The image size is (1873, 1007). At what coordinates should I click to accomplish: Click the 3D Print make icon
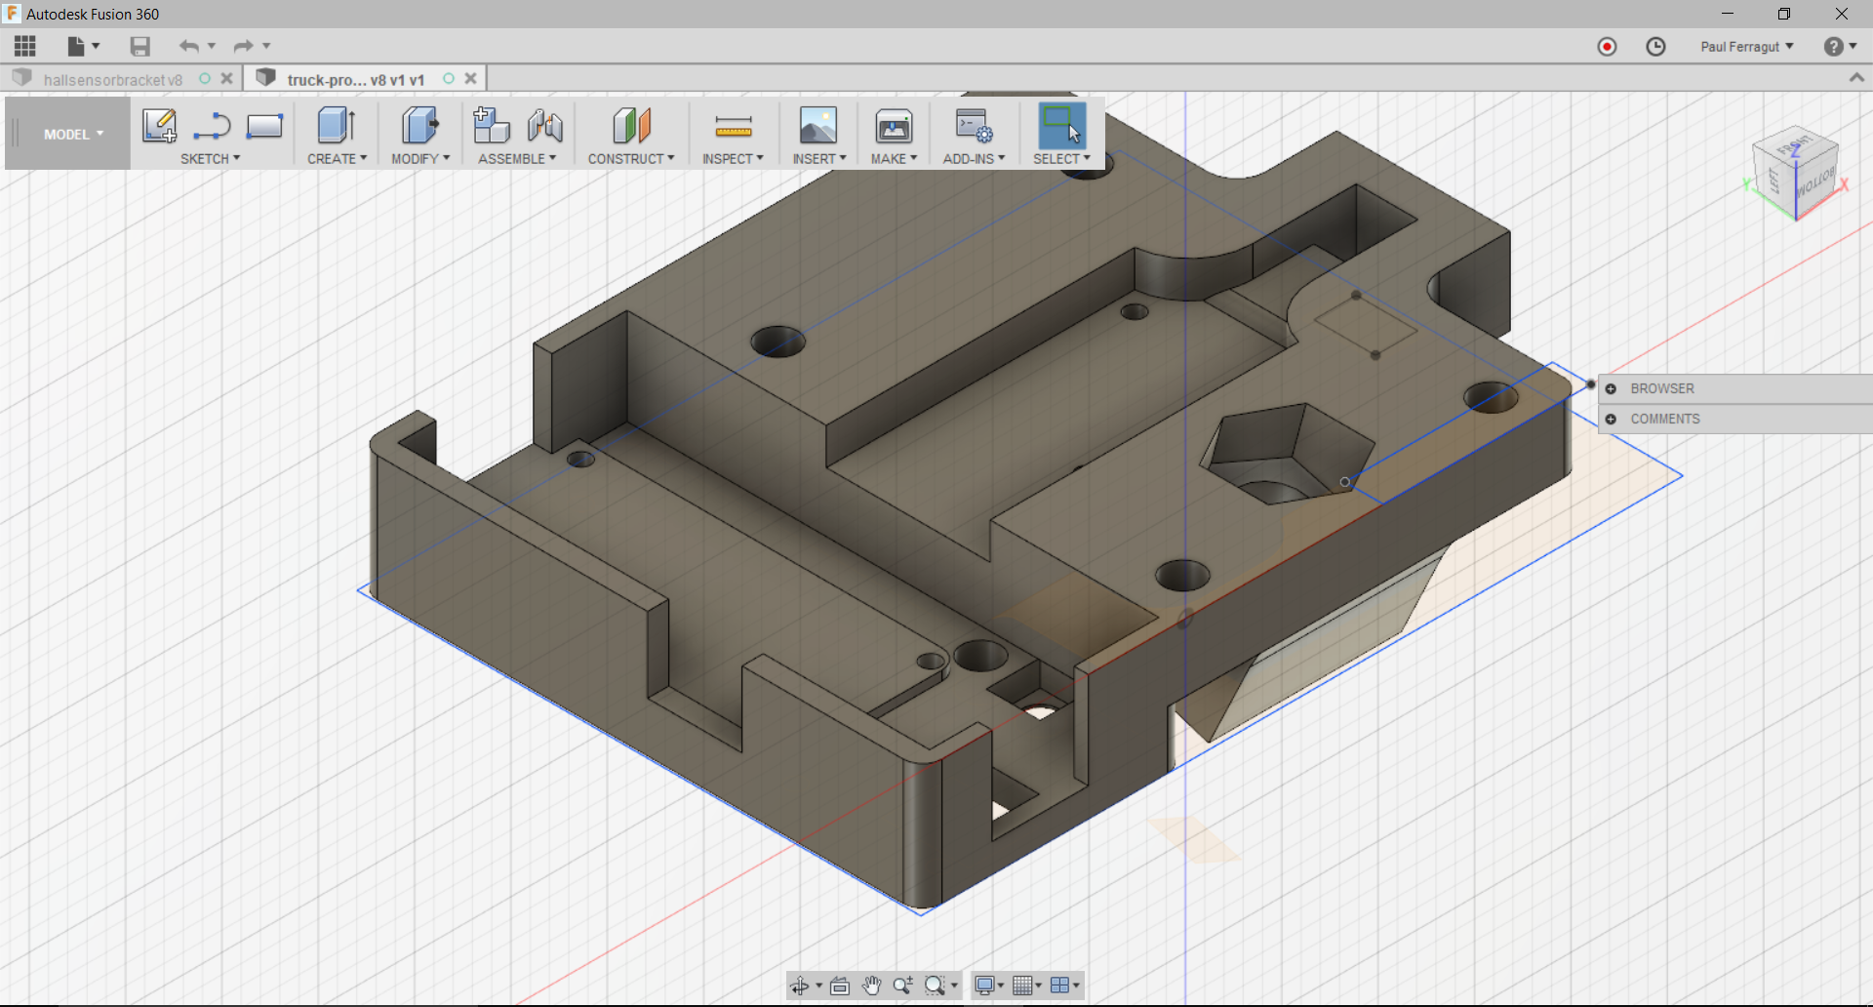pos(894,126)
